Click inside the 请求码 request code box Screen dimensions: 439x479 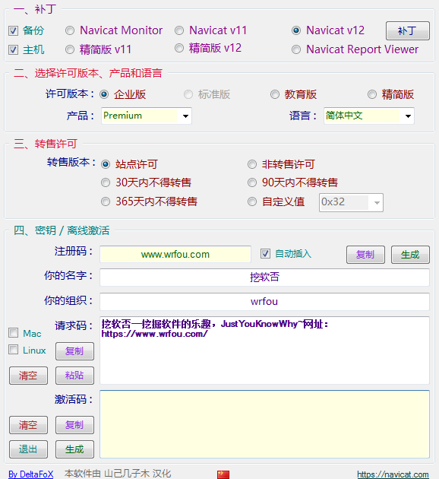[264, 351]
